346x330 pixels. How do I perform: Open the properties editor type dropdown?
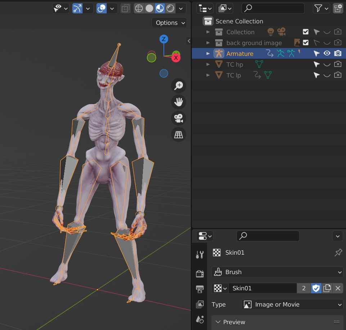(x=205, y=236)
